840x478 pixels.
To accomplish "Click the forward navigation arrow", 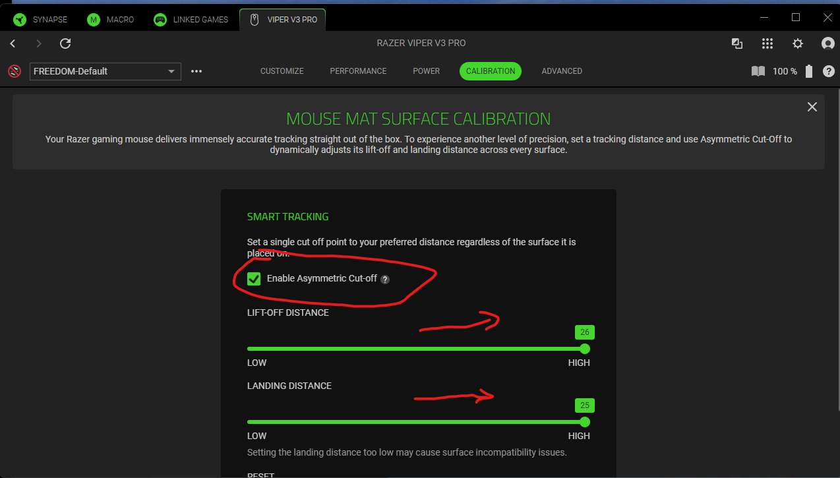I will tap(38, 44).
